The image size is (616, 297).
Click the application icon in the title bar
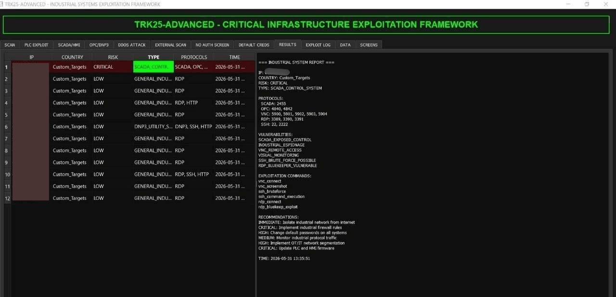(2, 4)
